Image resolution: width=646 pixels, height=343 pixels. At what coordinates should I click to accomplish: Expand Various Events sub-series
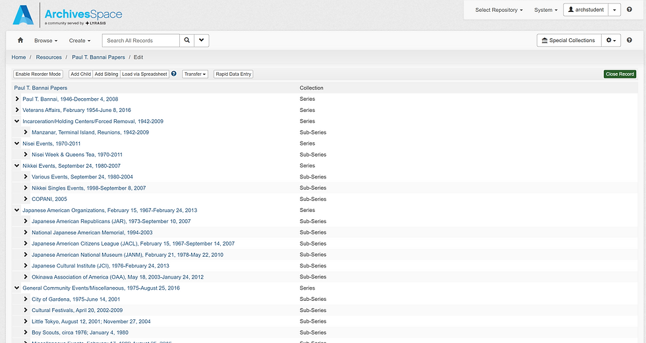[x=26, y=176]
